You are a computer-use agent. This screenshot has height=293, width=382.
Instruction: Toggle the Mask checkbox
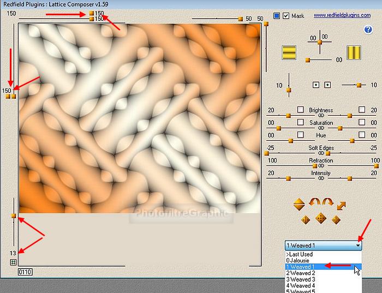pos(286,16)
